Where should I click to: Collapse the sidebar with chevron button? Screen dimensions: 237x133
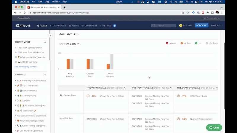50,35
